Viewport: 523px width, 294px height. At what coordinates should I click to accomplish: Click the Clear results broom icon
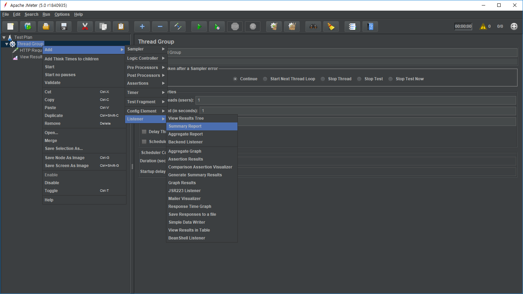tap(274, 26)
